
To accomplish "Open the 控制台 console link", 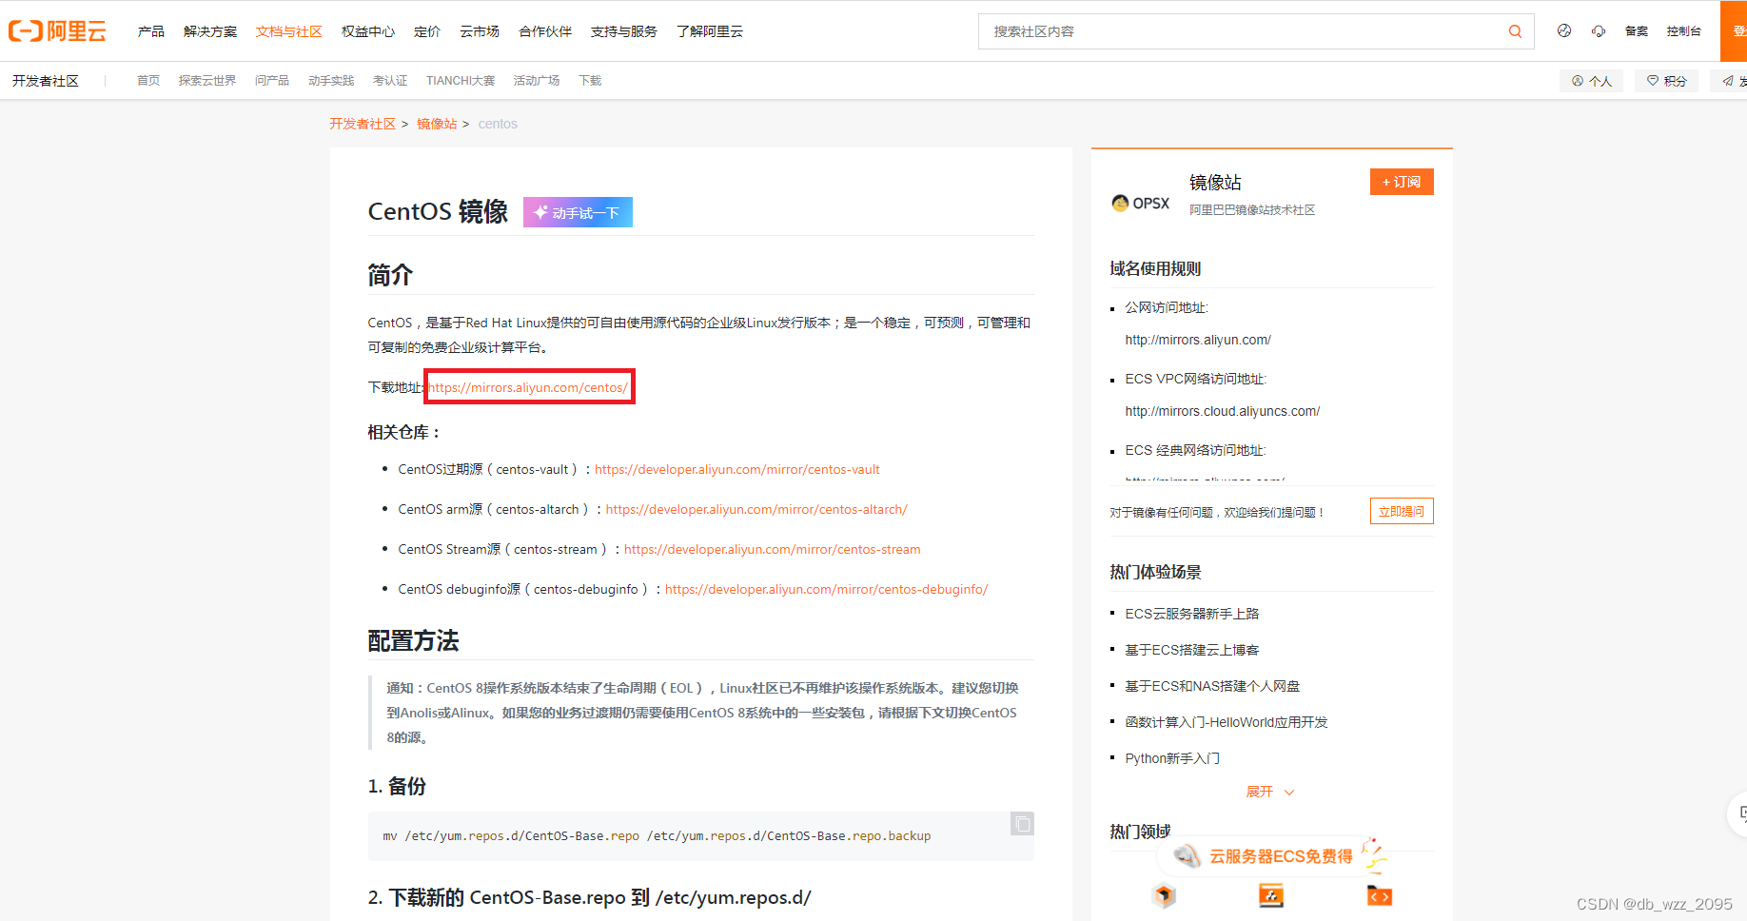I will click(x=1684, y=31).
